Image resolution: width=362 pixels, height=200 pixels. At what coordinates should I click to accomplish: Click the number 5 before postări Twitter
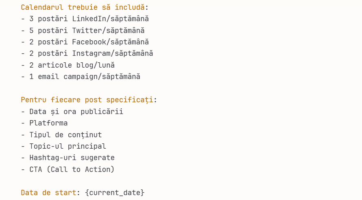[32, 31]
